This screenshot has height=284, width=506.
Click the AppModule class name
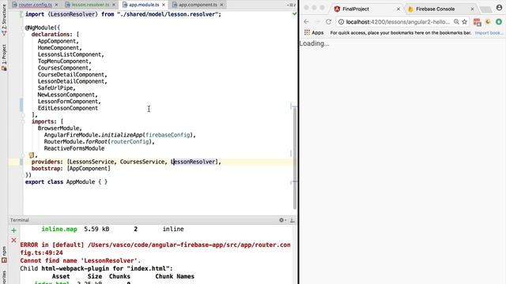click(81, 182)
